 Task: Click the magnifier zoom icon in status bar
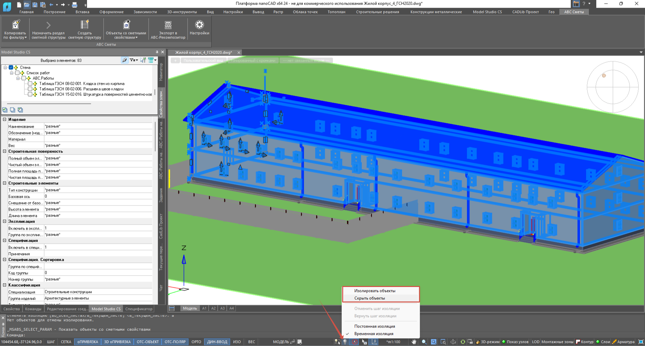tap(424, 342)
